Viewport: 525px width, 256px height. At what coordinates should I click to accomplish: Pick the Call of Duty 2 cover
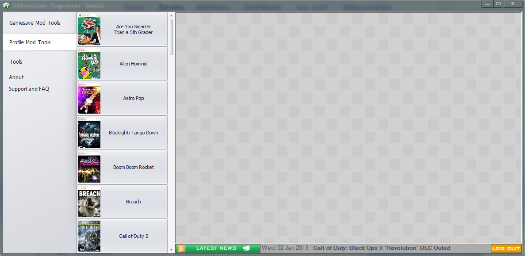(89, 236)
